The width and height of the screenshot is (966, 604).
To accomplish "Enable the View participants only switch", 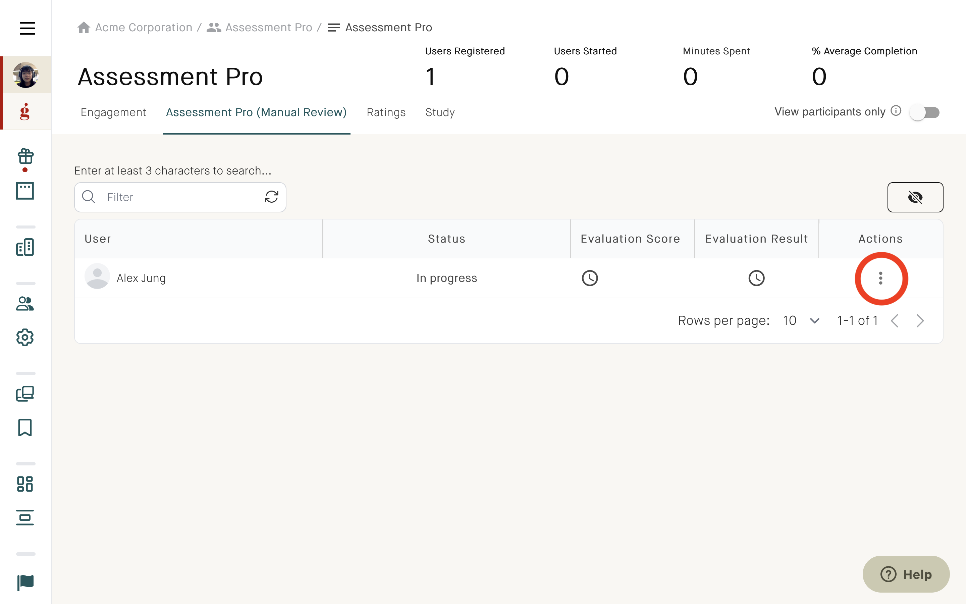I will coord(925,112).
